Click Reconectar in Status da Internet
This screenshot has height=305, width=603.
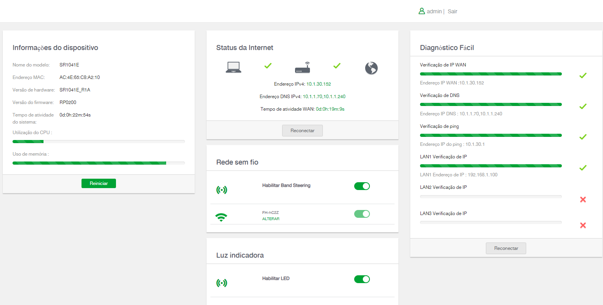302,131
